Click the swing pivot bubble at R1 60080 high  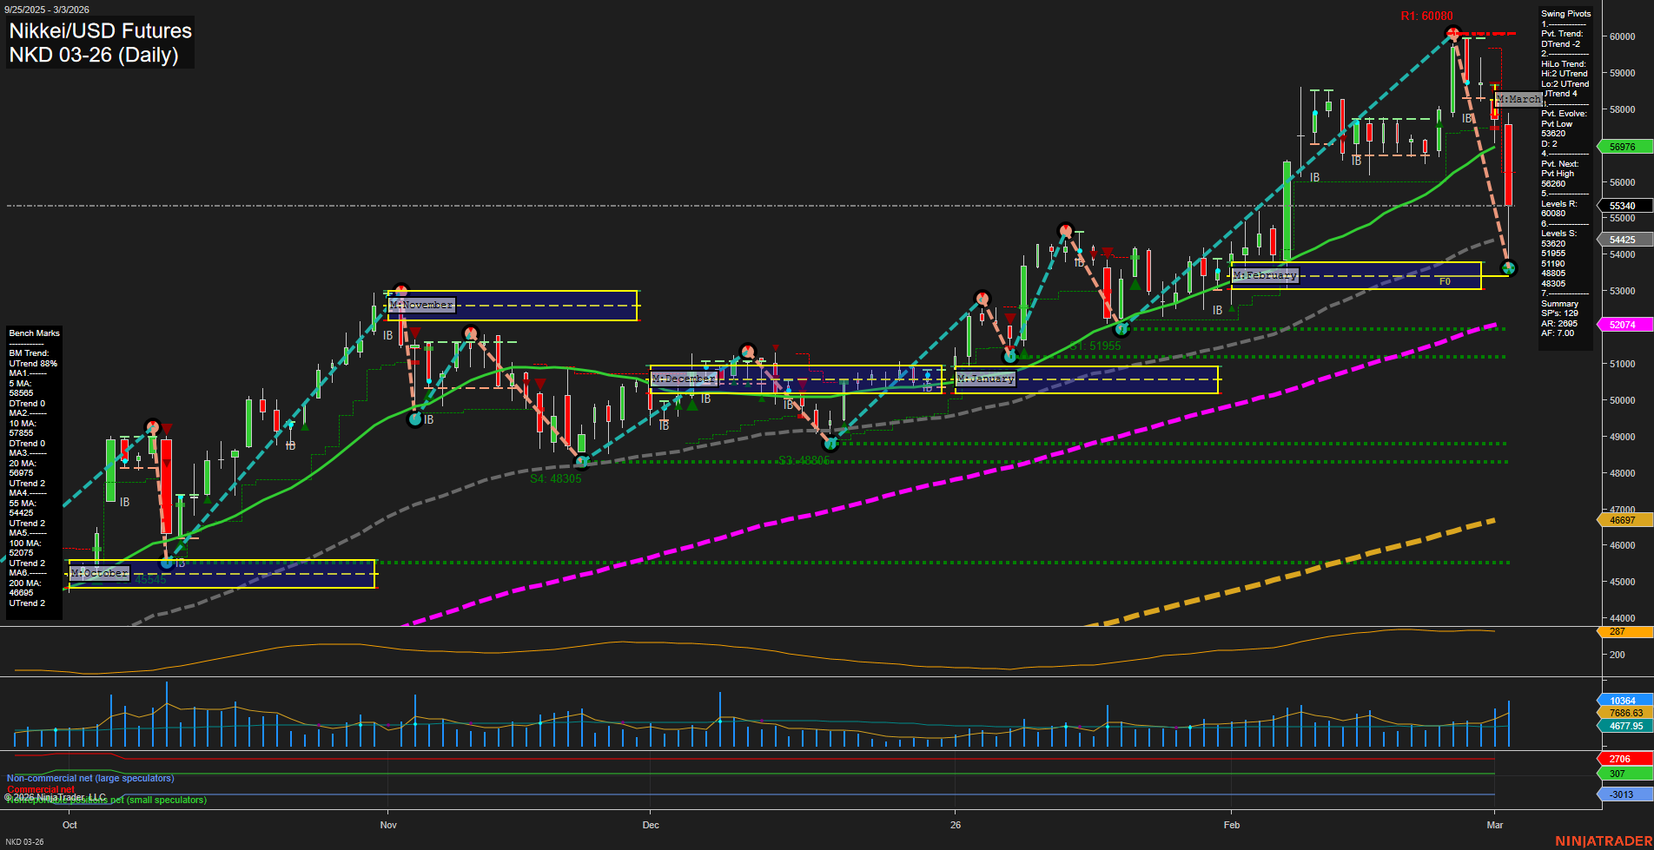tap(1452, 33)
